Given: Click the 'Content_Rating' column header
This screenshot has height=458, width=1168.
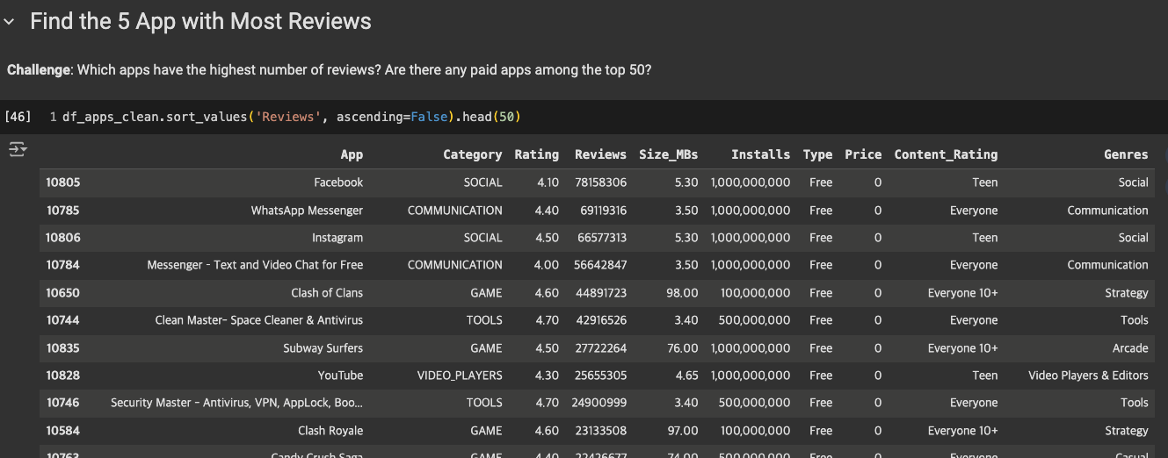Looking at the screenshot, I should click(946, 154).
